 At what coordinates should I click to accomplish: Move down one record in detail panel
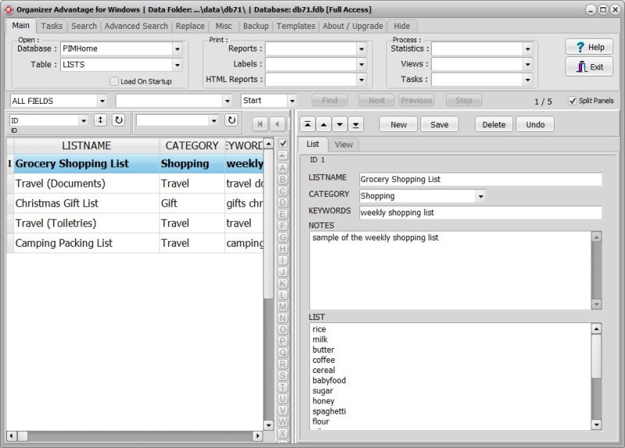click(x=340, y=125)
